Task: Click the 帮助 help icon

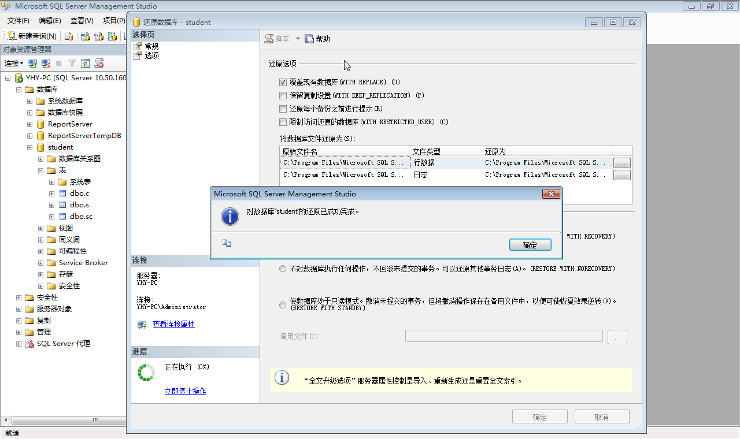Action: [309, 39]
